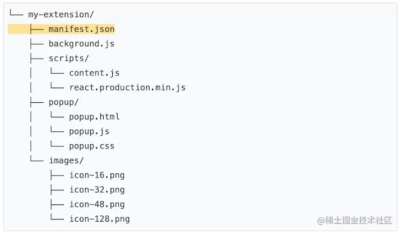
Task: Select the highlighted manifest.json file
Action: click(x=81, y=29)
